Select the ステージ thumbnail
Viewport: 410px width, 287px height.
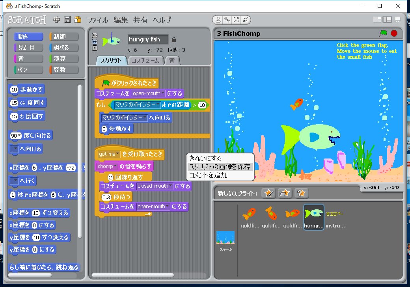(225, 241)
